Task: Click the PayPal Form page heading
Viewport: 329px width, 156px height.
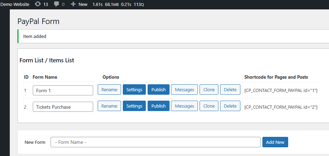Action: point(38,21)
